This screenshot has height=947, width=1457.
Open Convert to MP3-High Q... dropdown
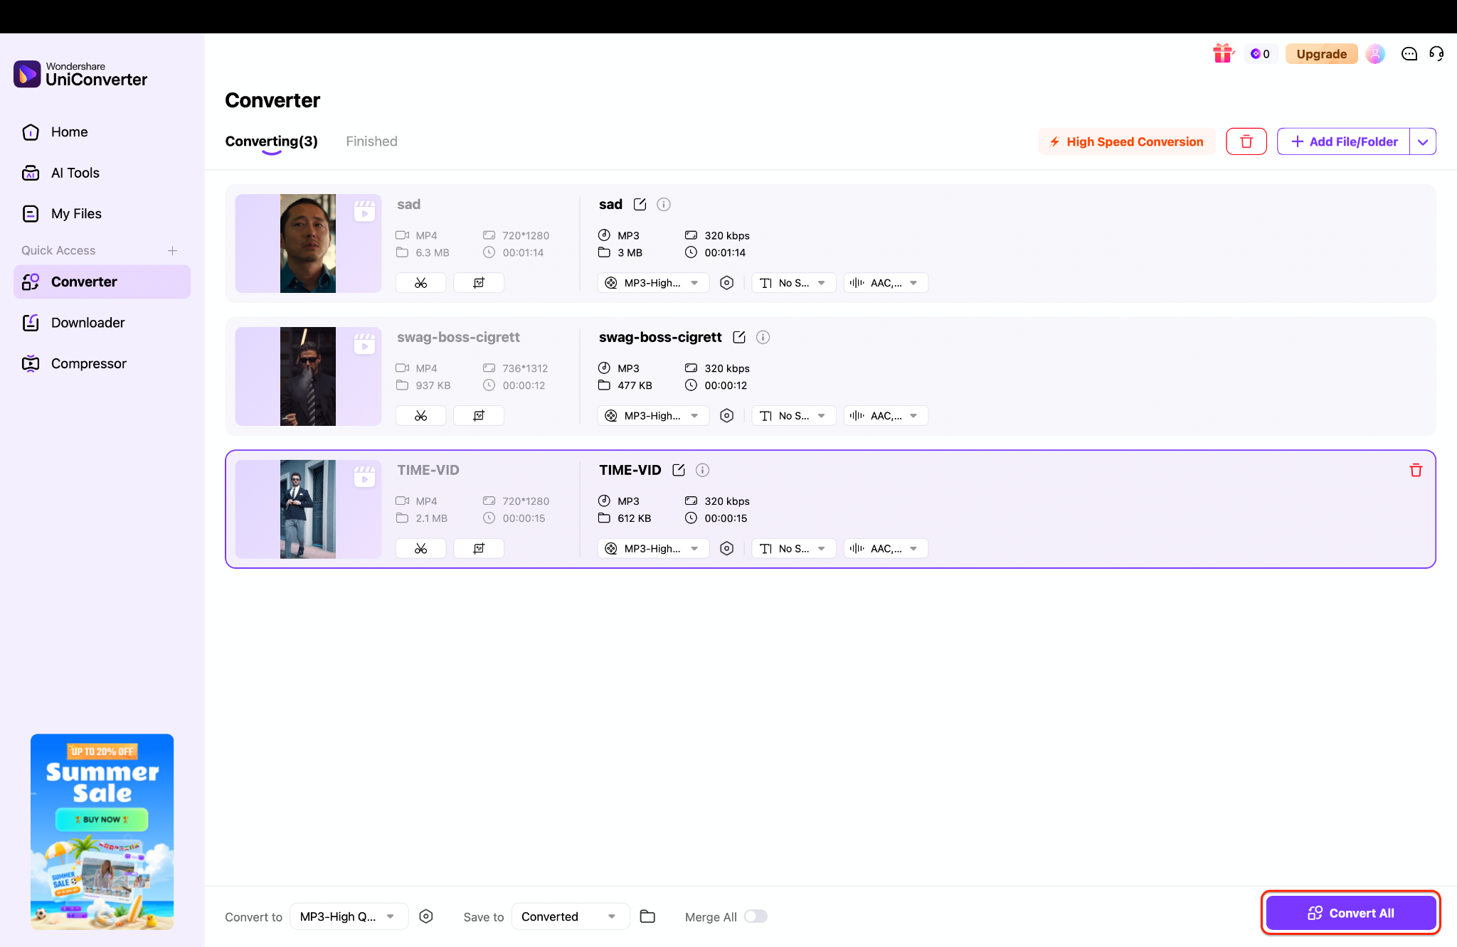click(x=349, y=916)
